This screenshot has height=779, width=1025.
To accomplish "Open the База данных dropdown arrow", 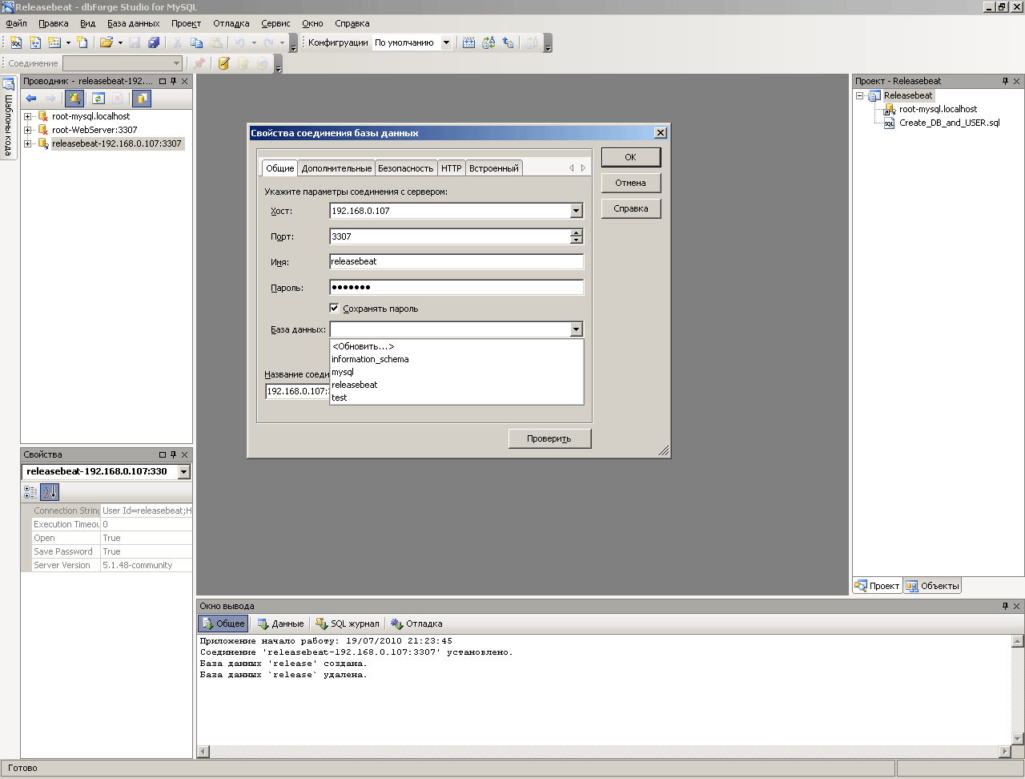I will click(x=576, y=329).
